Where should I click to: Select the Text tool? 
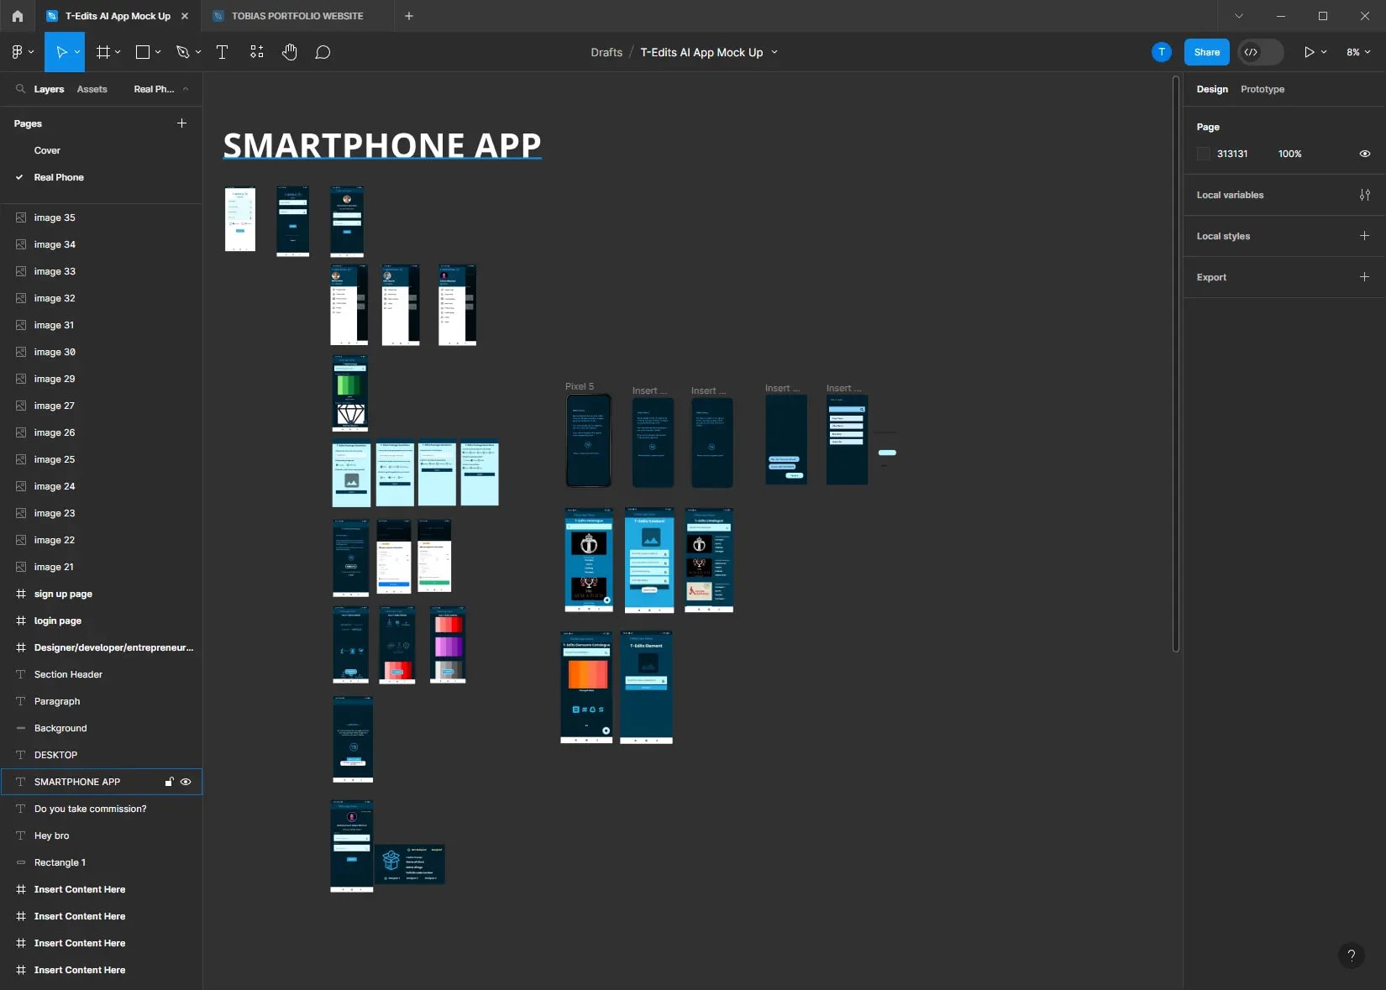point(222,52)
